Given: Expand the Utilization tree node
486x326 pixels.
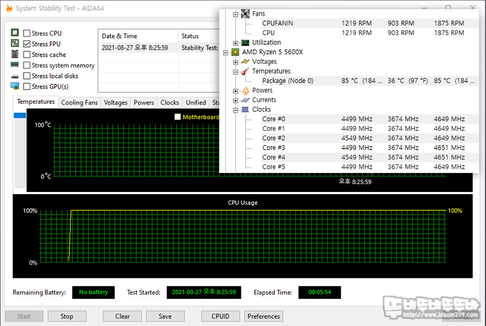Looking at the screenshot, I should [235, 43].
